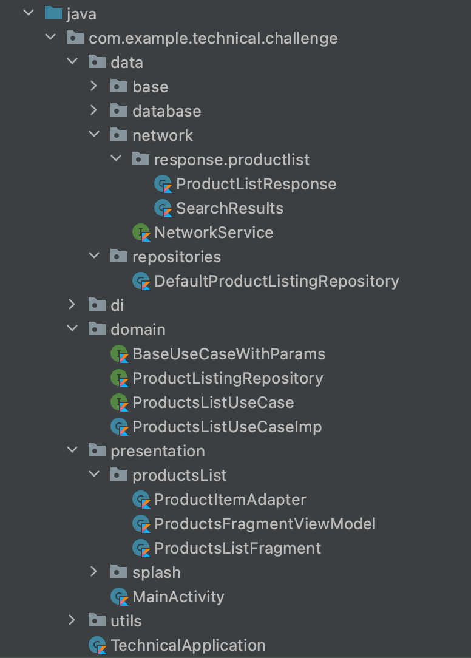Click the BaseUseCaseWithParams interface icon
Image resolution: width=471 pixels, height=658 pixels.
(x=119, y=354)
